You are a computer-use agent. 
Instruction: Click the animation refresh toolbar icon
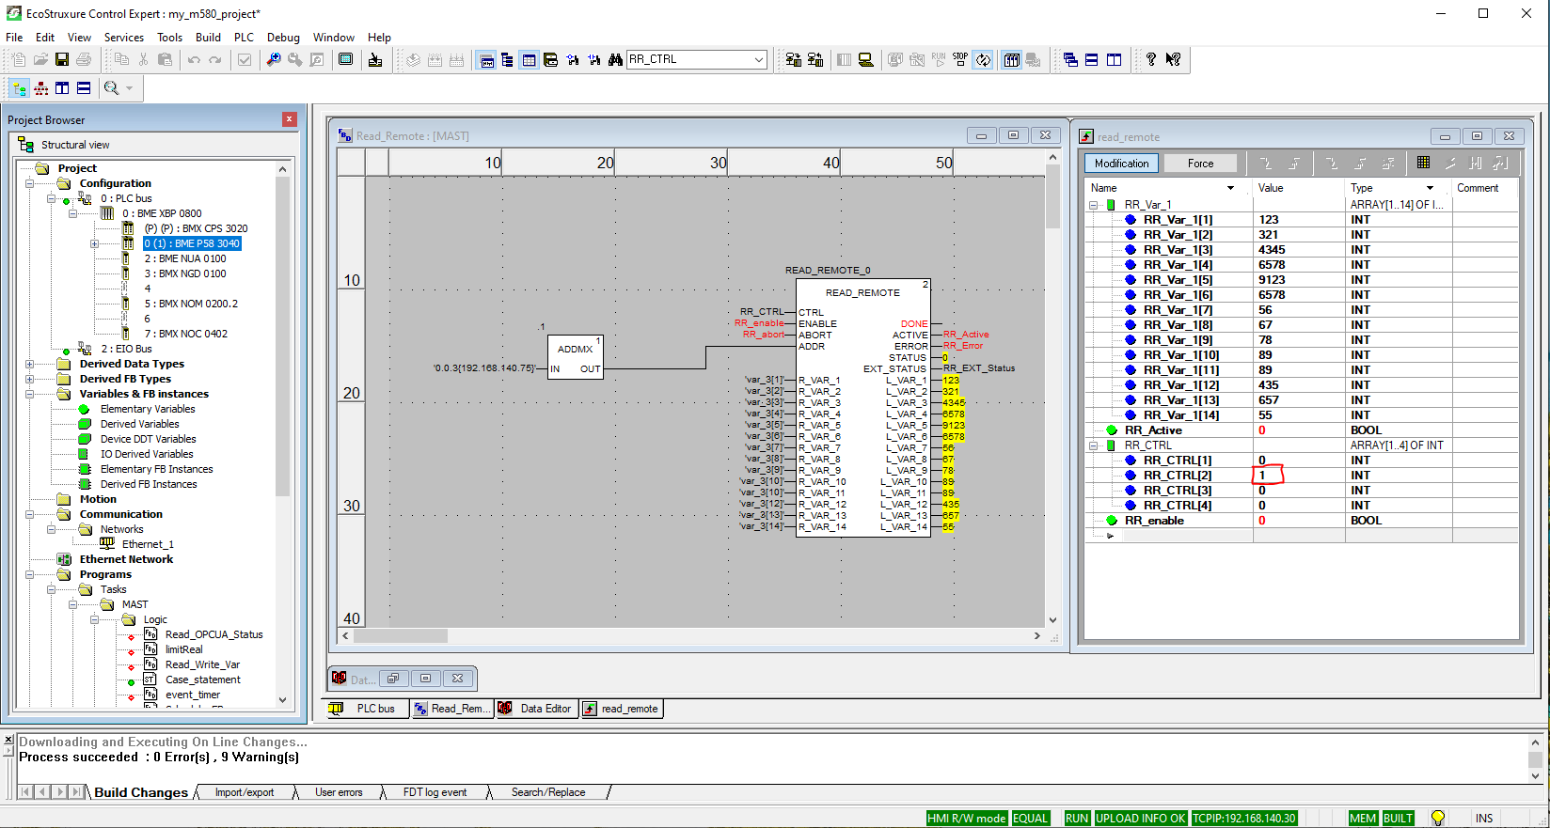click(x=983, y=59)
